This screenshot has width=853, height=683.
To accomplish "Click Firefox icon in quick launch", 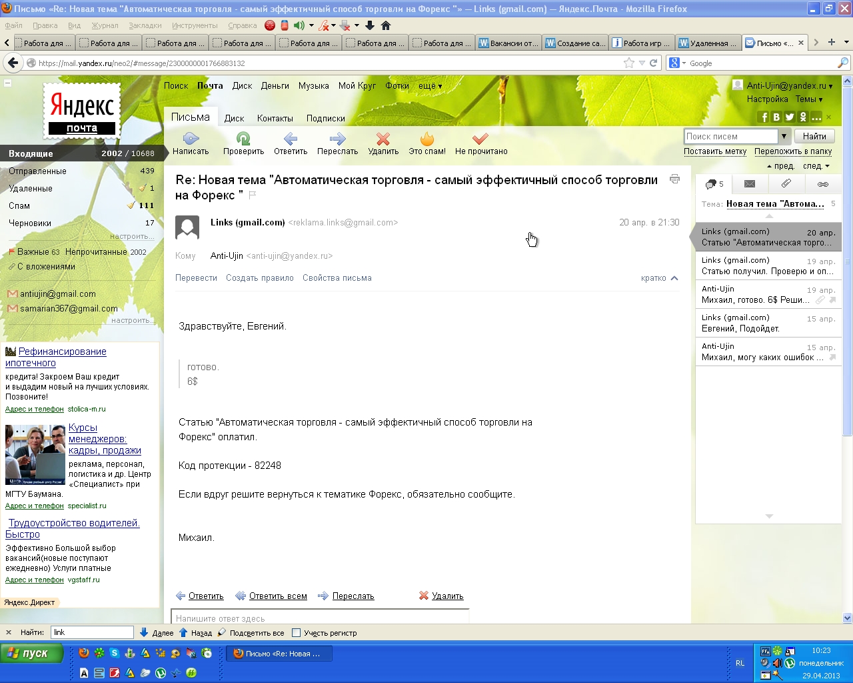I will 83,653.
